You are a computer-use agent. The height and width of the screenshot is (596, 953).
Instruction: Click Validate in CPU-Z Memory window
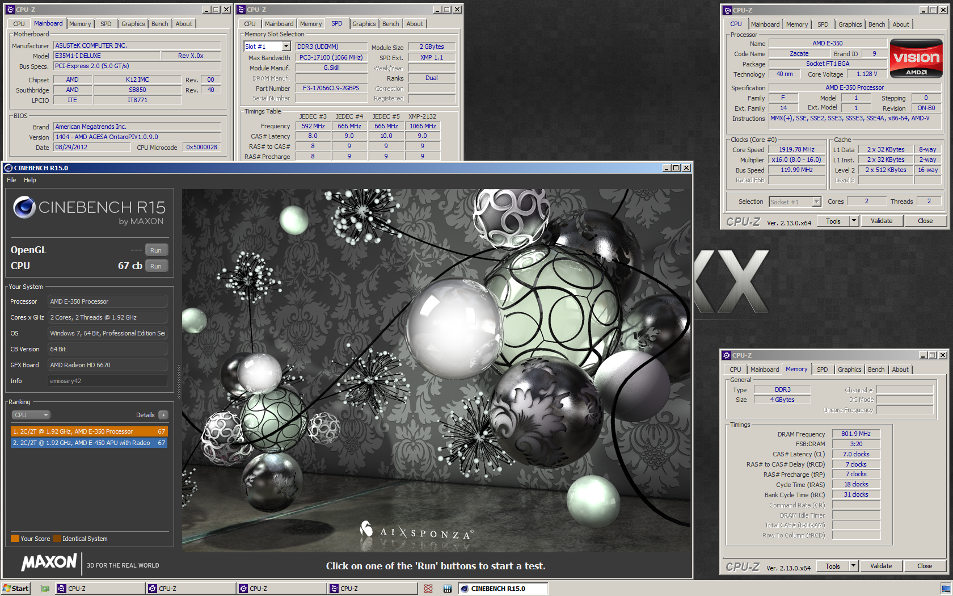881,566
